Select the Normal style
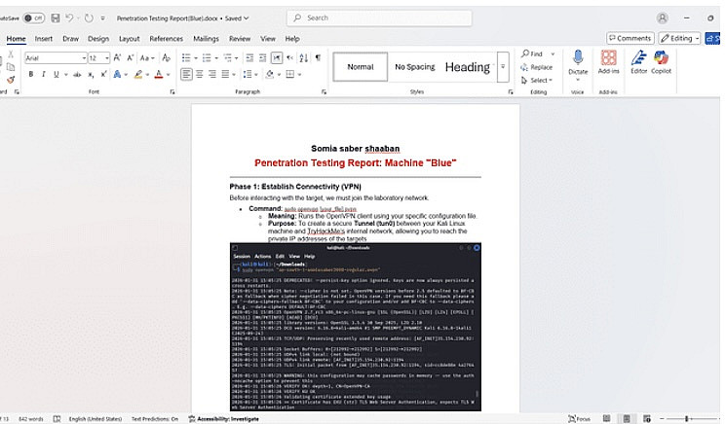Image resolution: width=726 pixels, height=424 pixels. coord(361,67)
